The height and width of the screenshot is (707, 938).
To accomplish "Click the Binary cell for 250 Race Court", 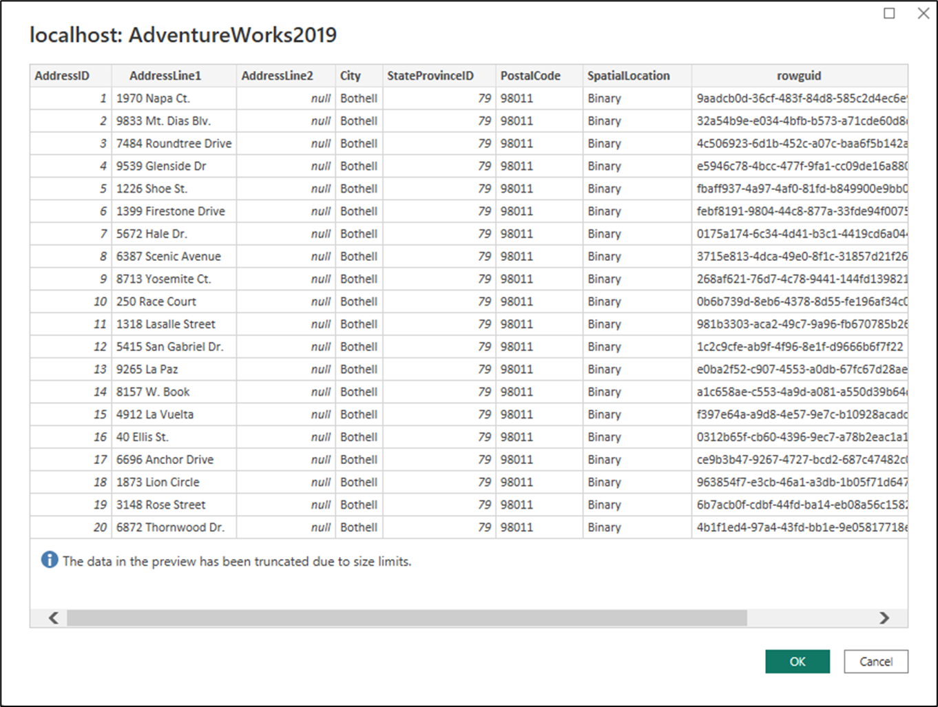I will [x=604, y=301].
